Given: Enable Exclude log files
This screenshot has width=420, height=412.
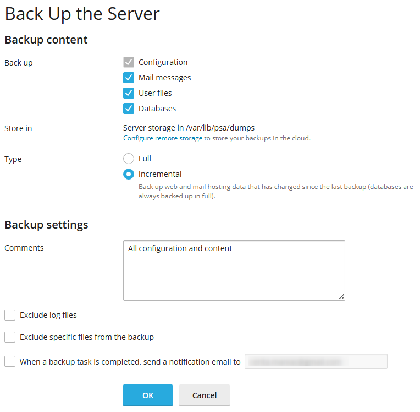Looking at the screenshot, I should tap(10, 315).
